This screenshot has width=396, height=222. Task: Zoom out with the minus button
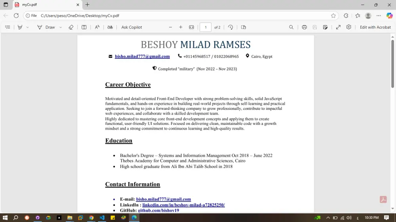[170, 27]
